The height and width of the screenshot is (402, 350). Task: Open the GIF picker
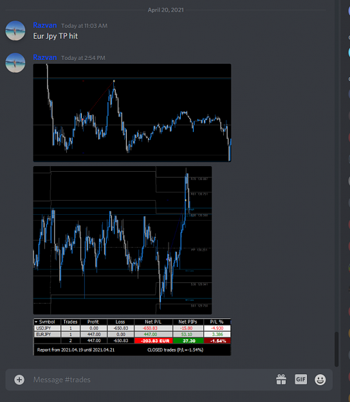[x=300, y=379]
